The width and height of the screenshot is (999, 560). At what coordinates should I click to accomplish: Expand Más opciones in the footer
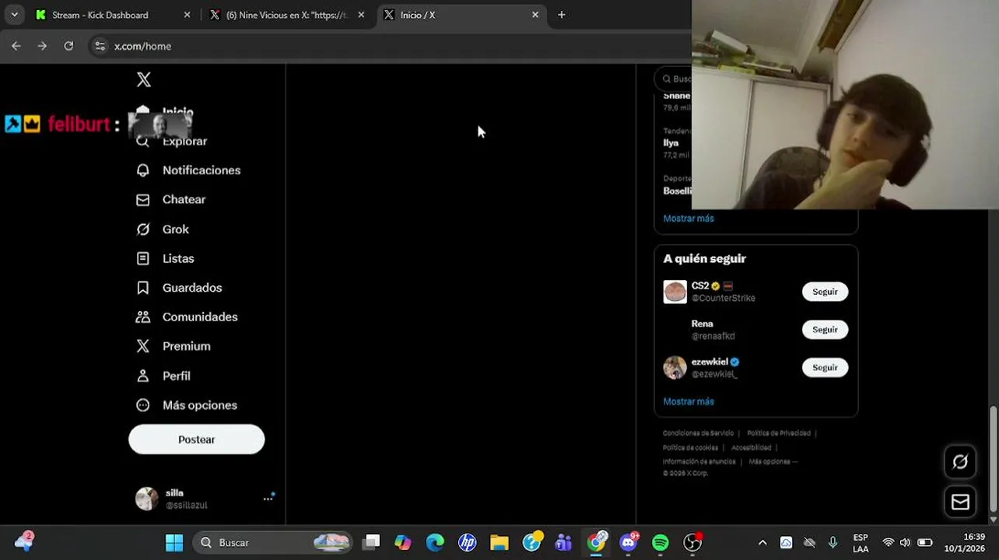click(x=773, y=461)
